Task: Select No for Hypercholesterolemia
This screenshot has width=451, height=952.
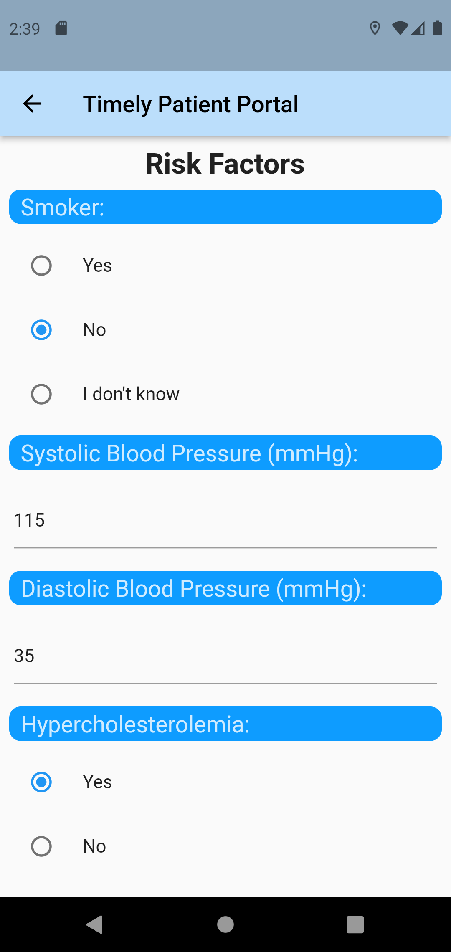Action: [225, 846]
